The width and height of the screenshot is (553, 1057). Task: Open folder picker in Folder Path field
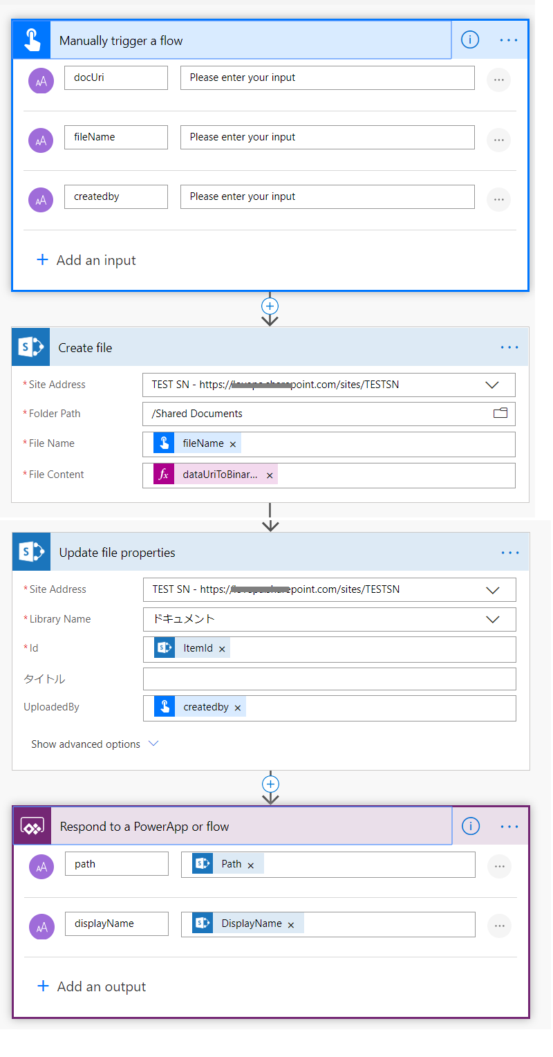(x=500, y=414)
